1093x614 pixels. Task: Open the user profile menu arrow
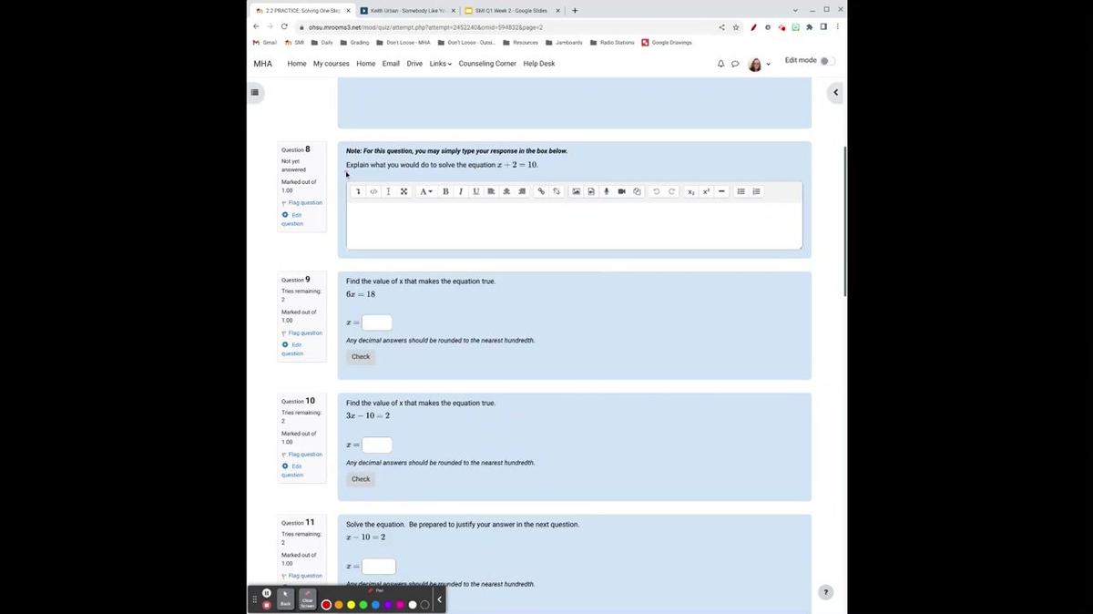point(768,64)
